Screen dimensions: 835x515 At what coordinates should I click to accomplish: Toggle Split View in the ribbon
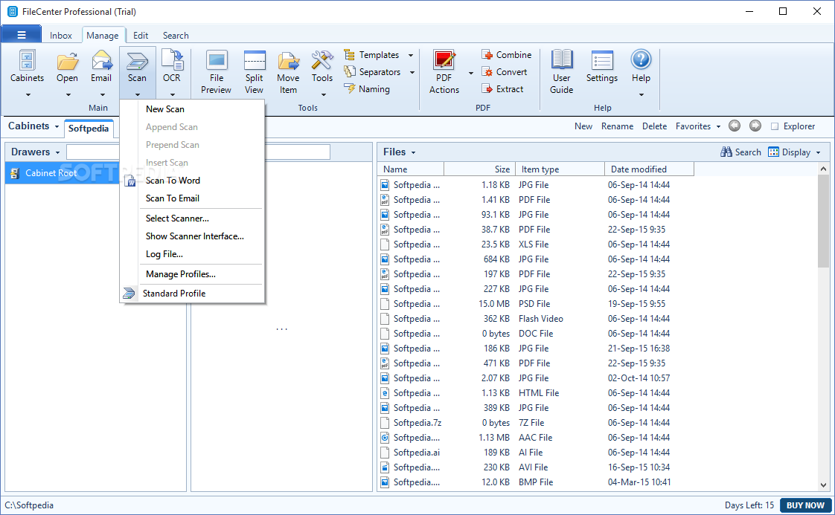click(x=254, y=72)
